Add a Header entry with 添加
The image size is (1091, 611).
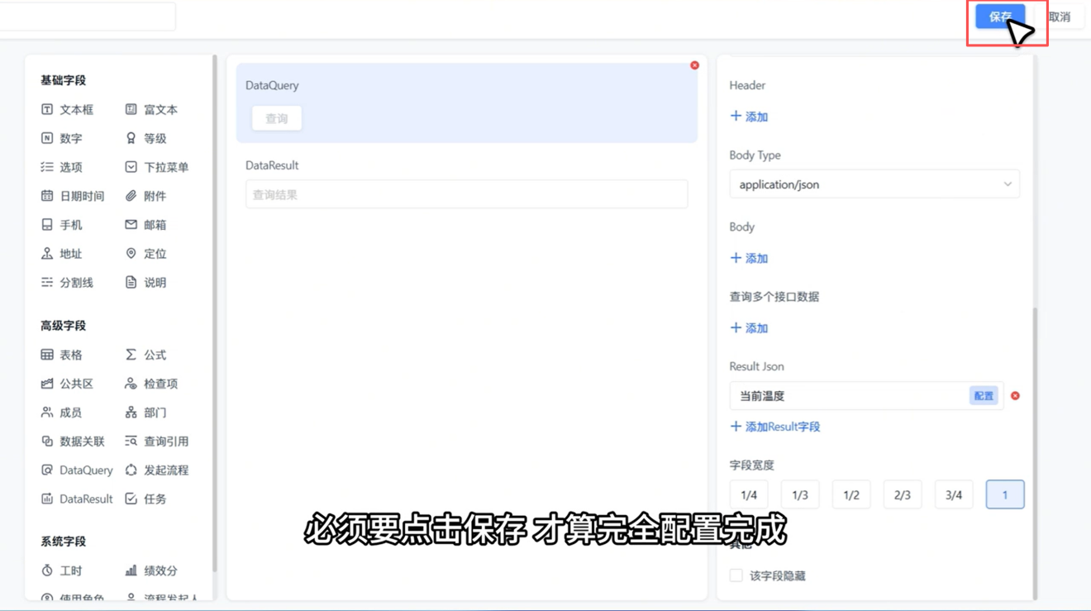pos(749,117)
